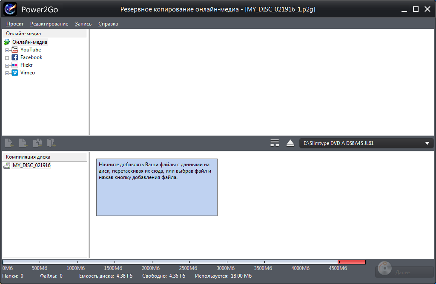Click the add folder toolbar icon
This screenshot has width=436, height=284.
point(52,143)
